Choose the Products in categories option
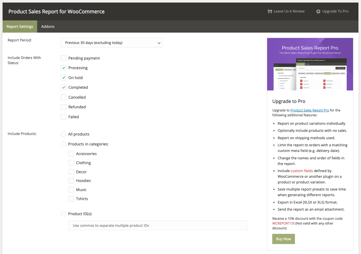The width and height of the screenshot is (361, 254). (64, 144)
